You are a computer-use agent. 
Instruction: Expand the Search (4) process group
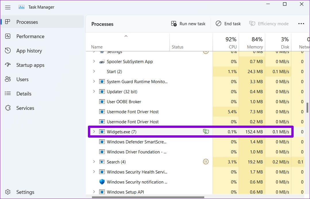[94, 161]
